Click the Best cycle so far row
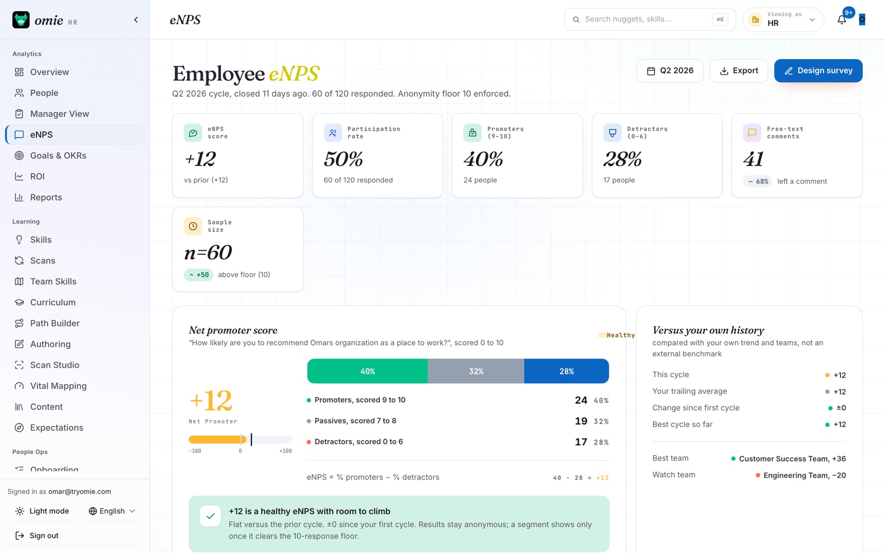Image resolution: width=885 pixels, height=553 pixels. 749,425
